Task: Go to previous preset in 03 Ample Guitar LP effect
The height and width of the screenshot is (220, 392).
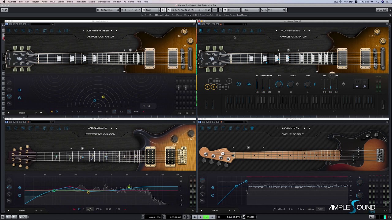Action: [8, 113]
